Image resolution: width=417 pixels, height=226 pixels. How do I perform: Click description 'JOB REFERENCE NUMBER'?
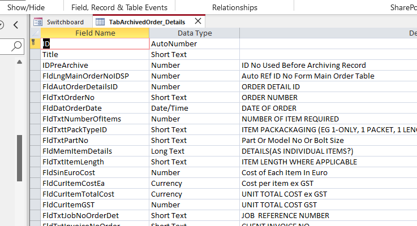(285, 215)
